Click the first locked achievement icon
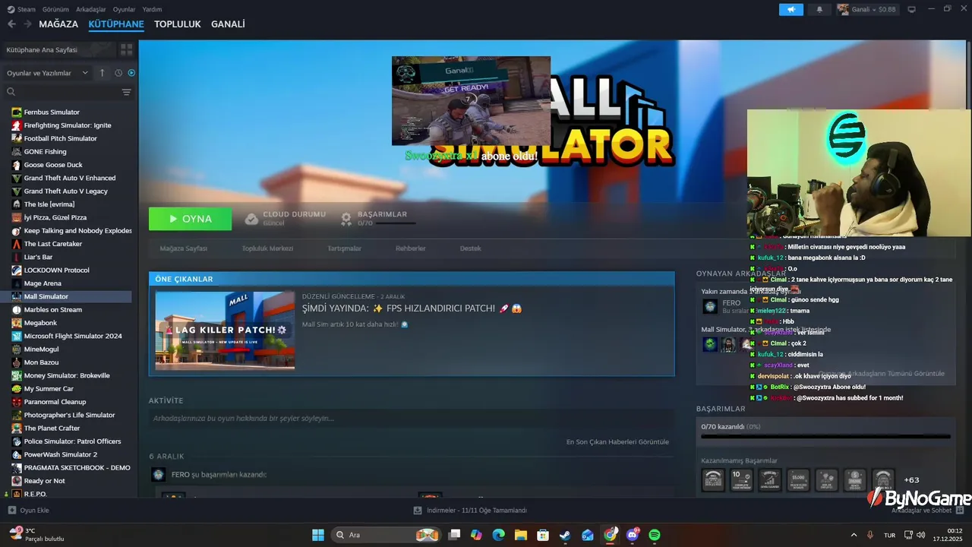The image size is (972, 547). coord(713,479)
